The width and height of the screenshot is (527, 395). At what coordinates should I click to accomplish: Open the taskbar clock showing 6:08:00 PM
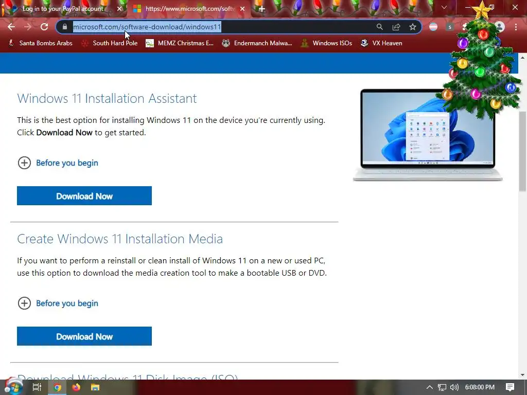pos(480,387)
